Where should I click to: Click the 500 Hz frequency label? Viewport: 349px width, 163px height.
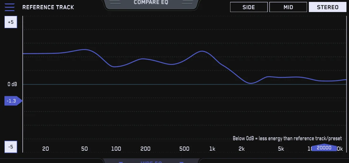[x=184, y=149]
